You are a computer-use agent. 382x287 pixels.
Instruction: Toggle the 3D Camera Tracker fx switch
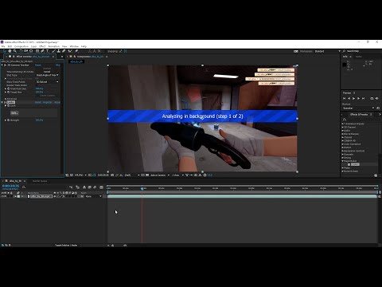5,65
